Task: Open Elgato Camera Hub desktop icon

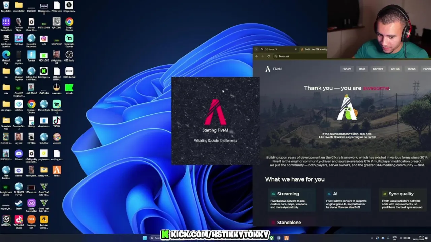Action: [31, 206]
